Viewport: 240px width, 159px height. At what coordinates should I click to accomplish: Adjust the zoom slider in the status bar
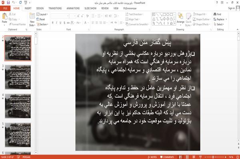[x=213, y=157]
